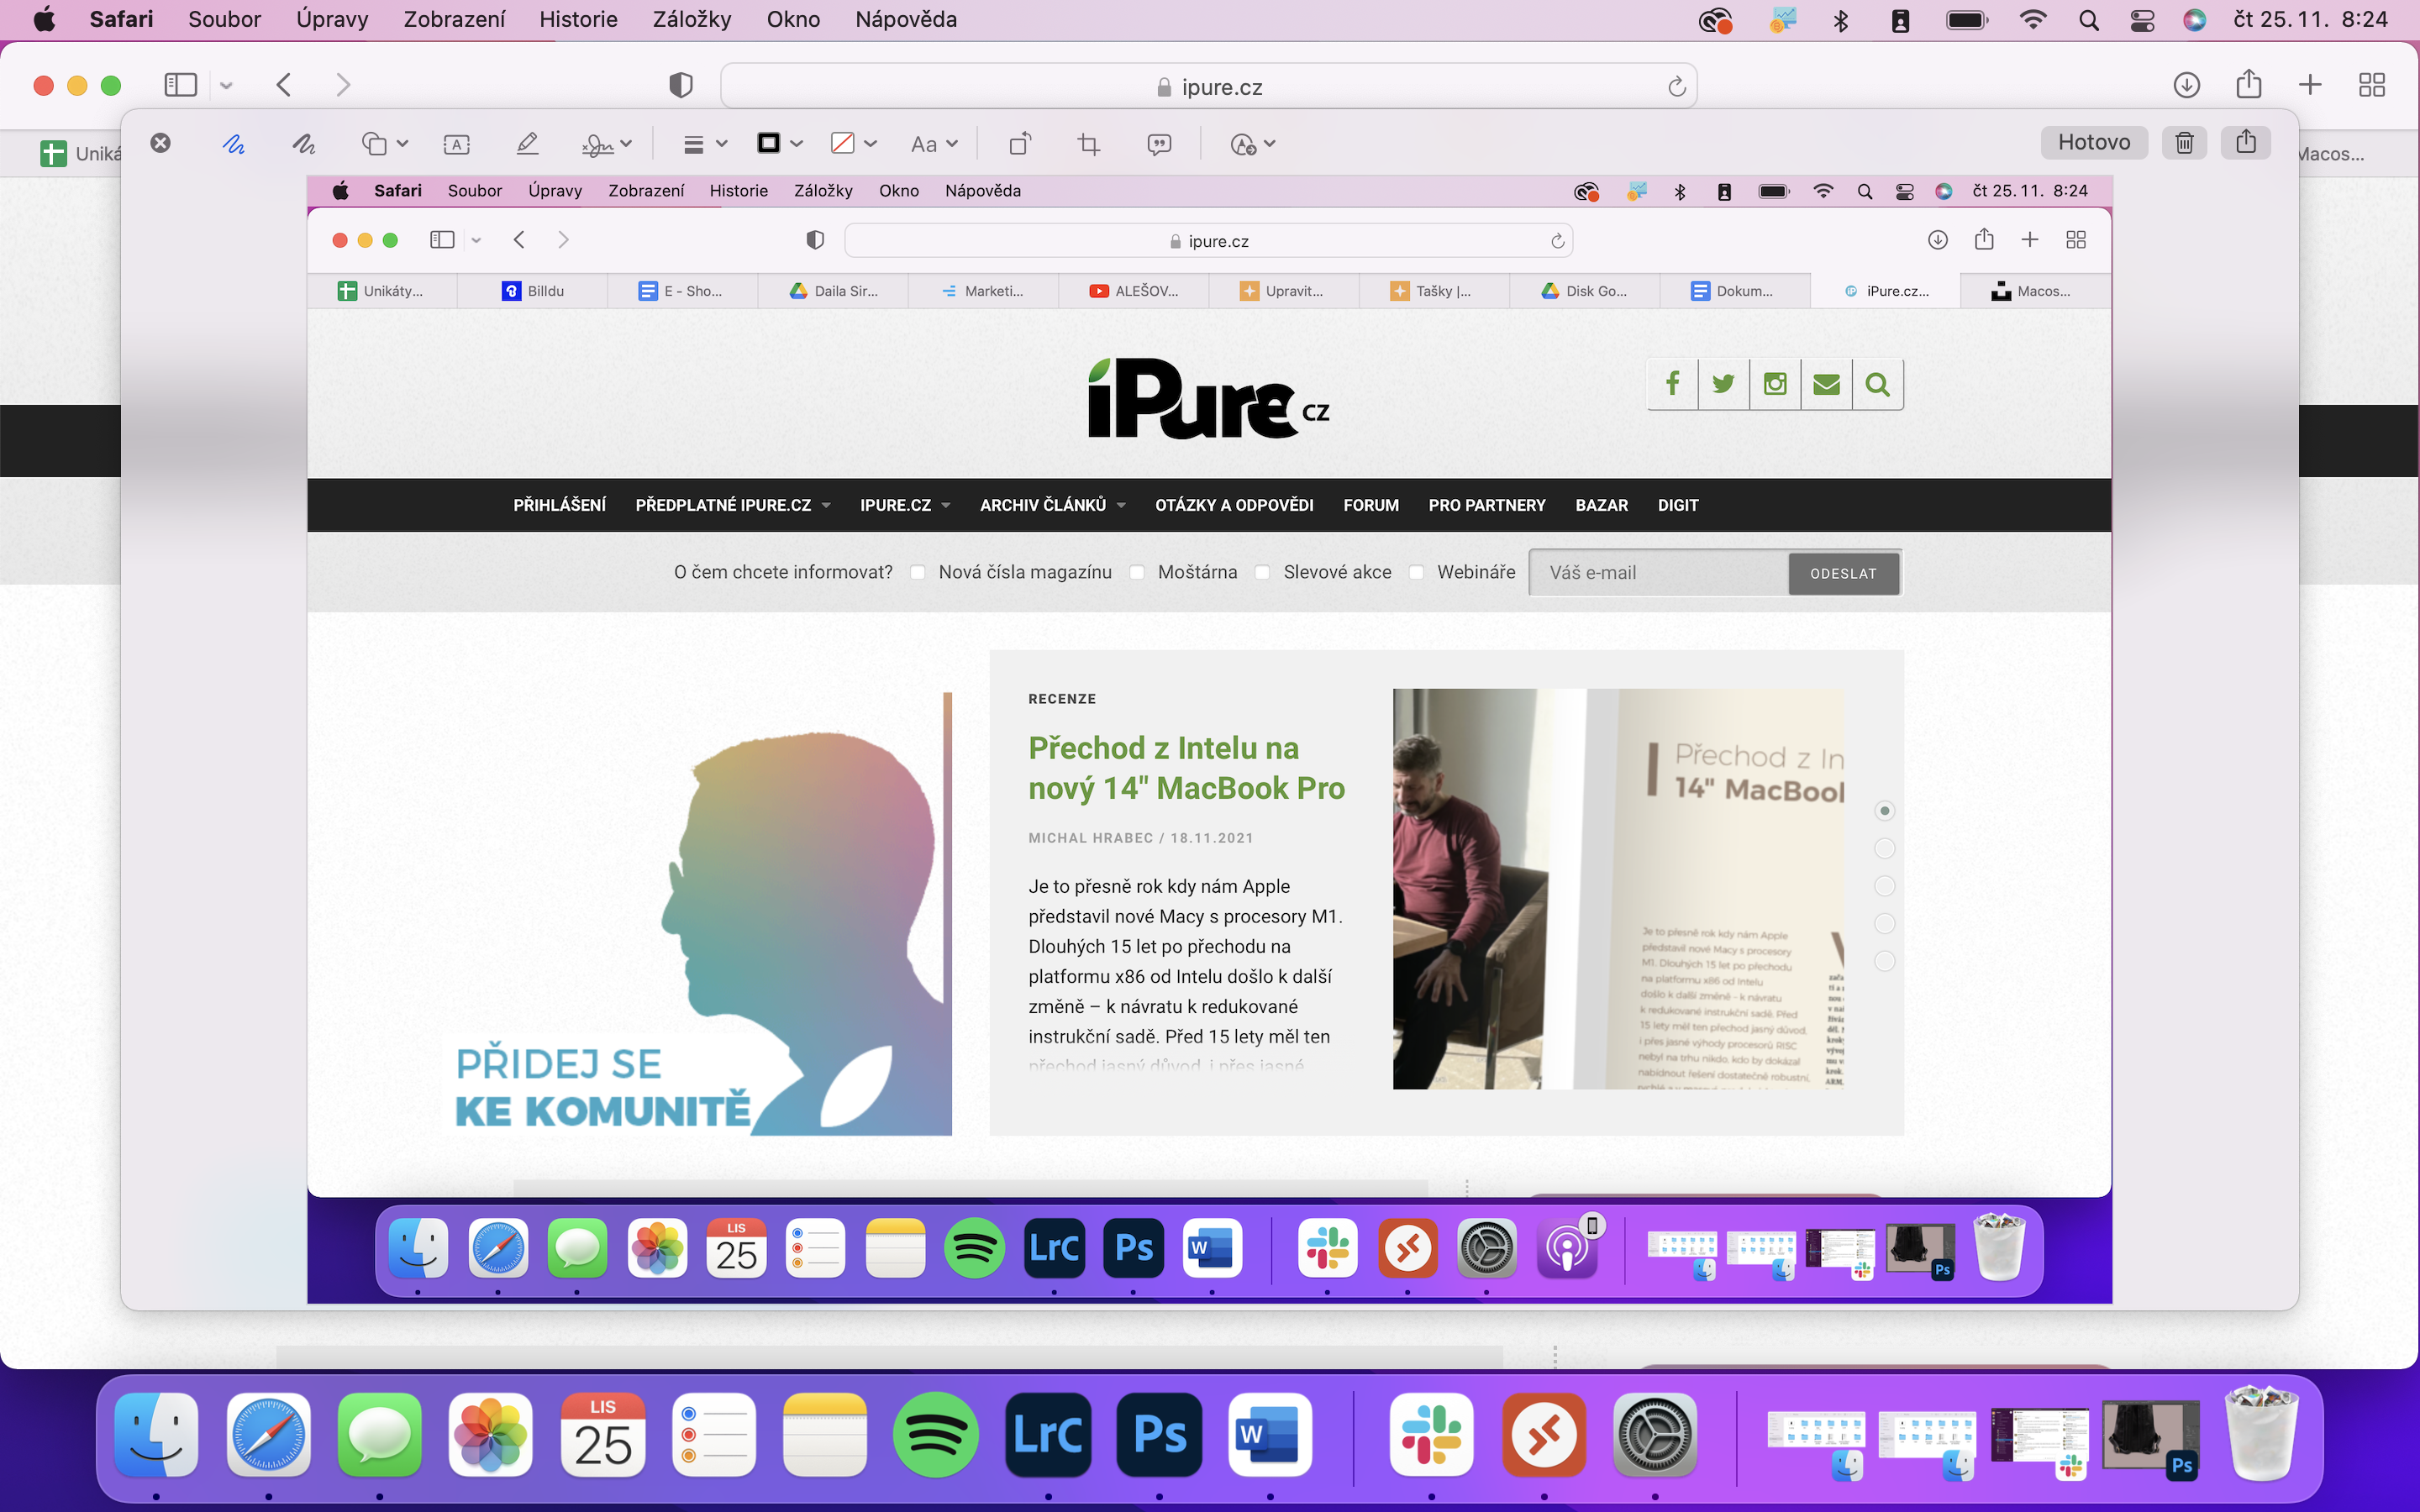Screen dimensions: 2420x1512
Task: Launch Lightroom Classic from the large bottom macOS Dock
Action: pos(1048,1435)
